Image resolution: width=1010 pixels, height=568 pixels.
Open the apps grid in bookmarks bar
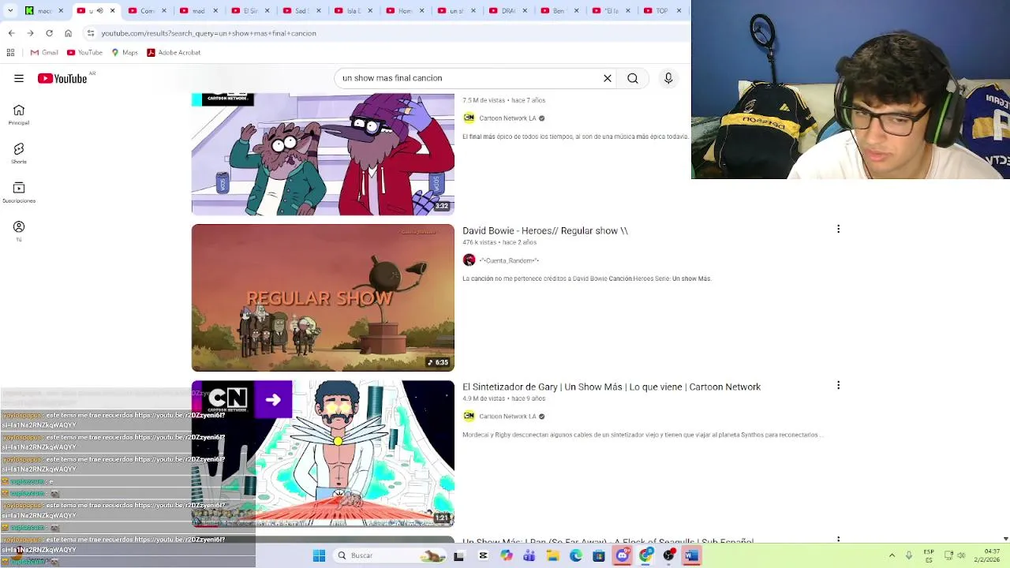click(x=10, y=52)
